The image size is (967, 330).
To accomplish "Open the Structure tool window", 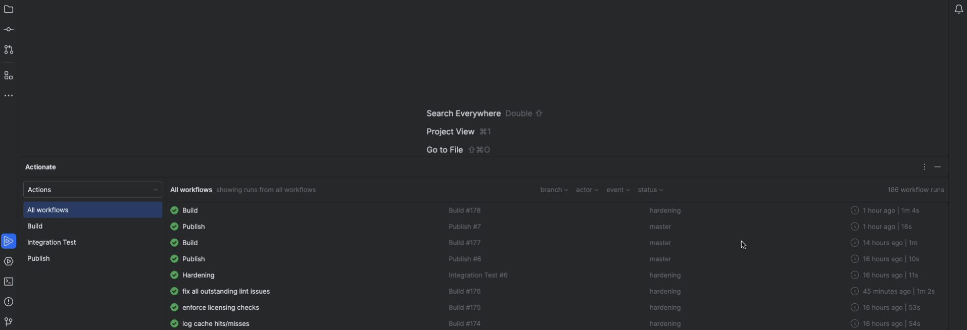I will (9, 76).
